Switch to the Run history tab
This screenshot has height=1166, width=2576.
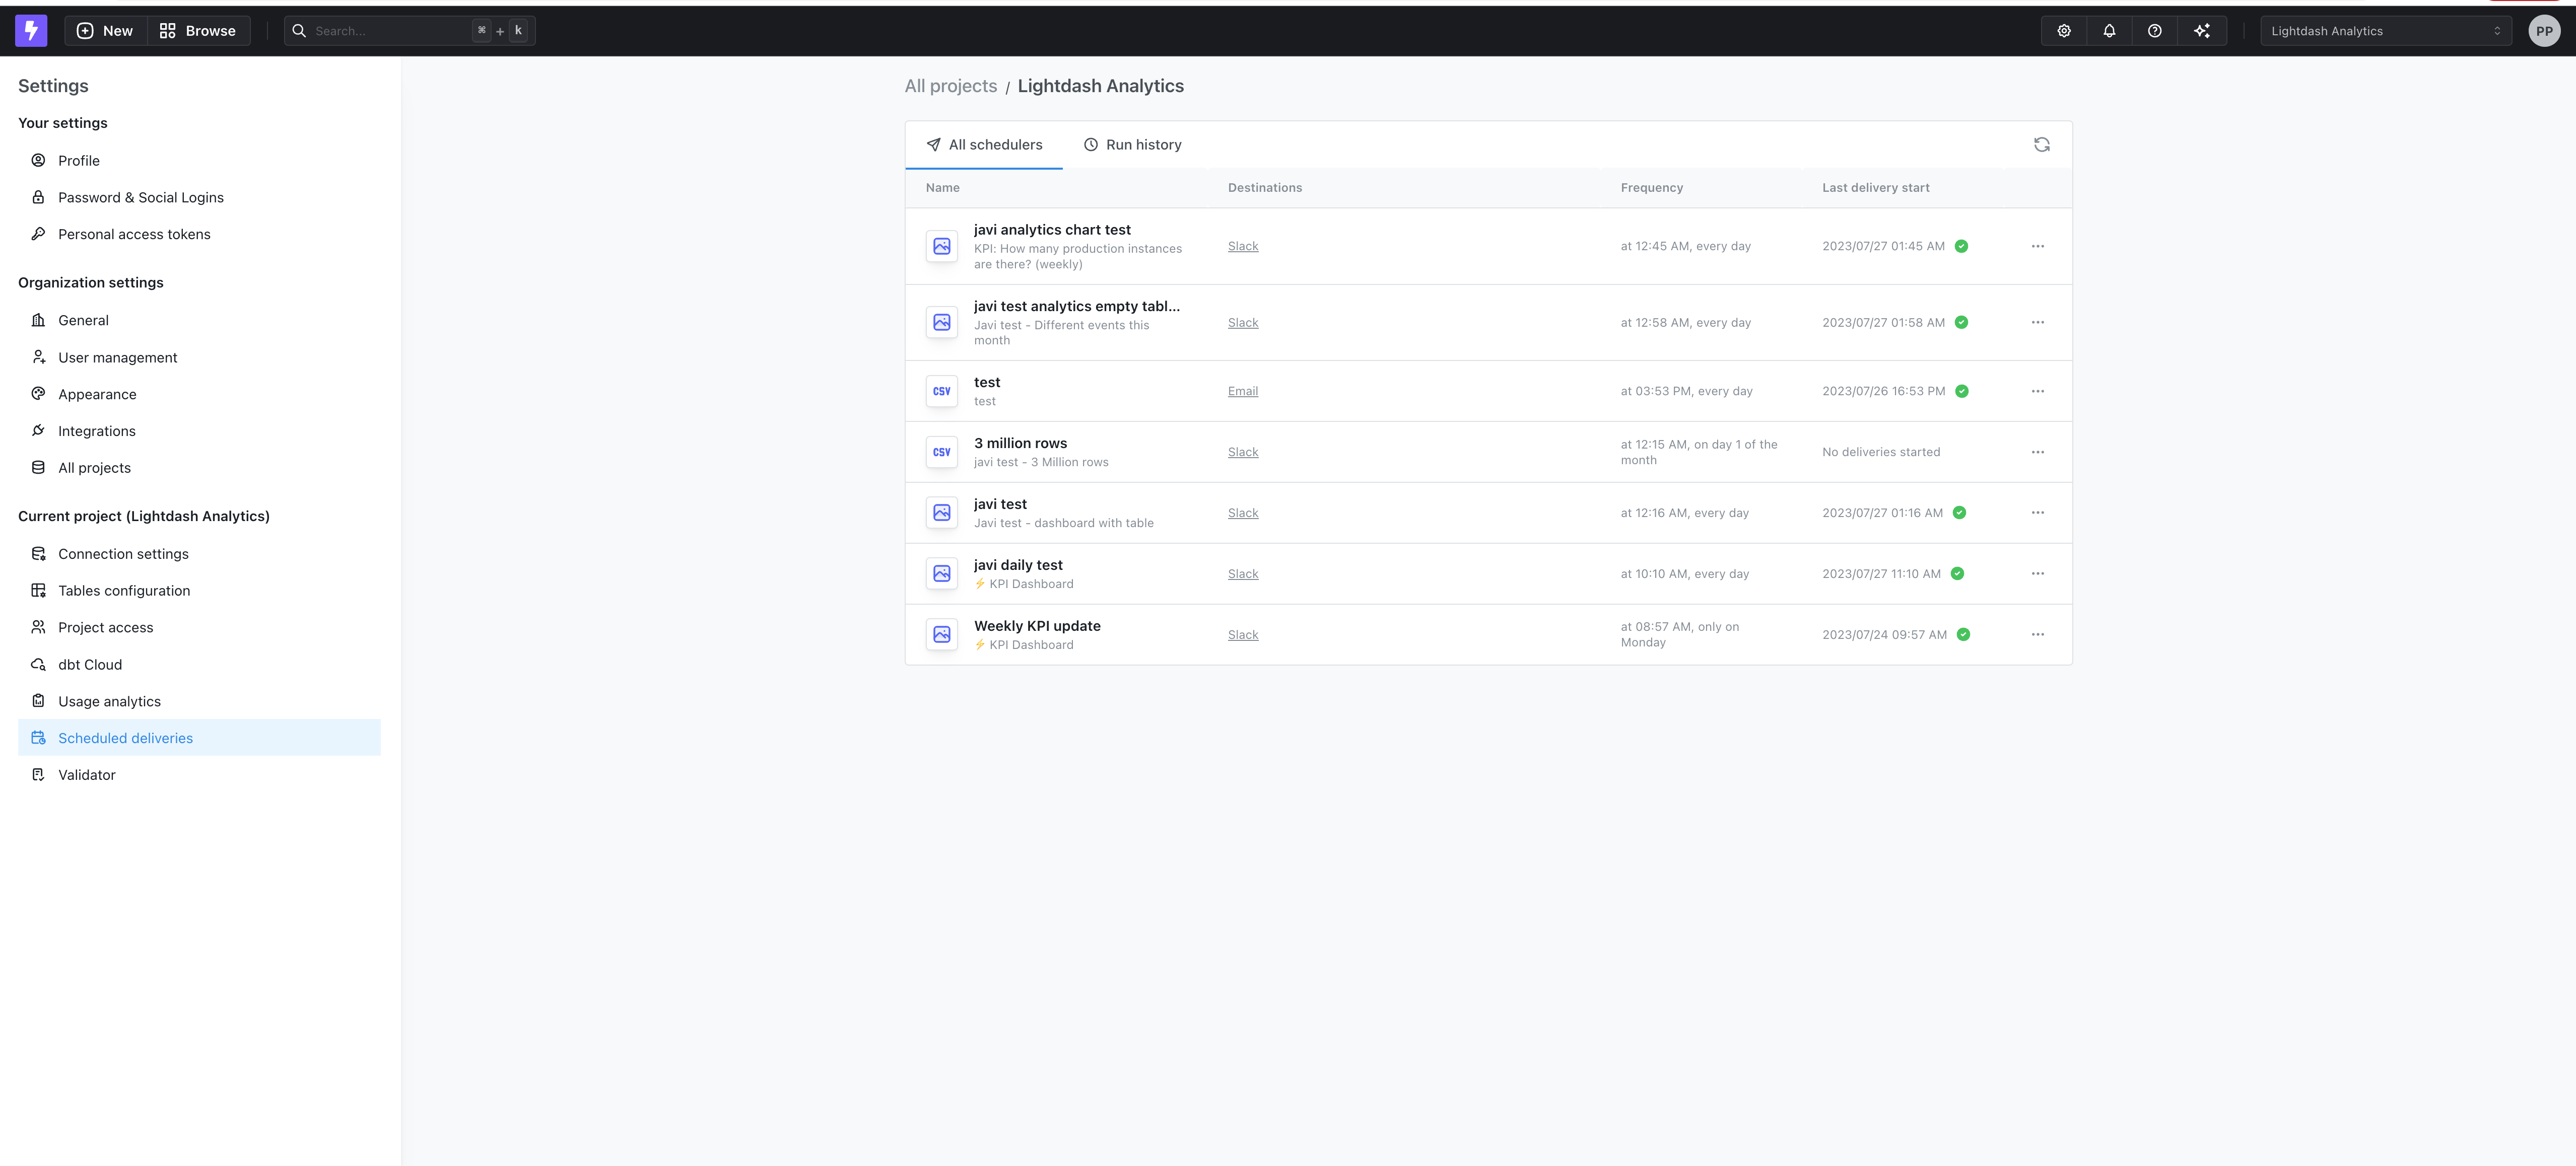[1132, 144]
